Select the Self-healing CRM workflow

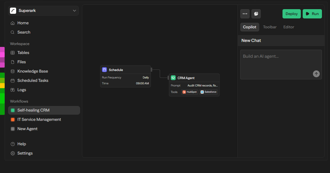click(x=44, y=110)
